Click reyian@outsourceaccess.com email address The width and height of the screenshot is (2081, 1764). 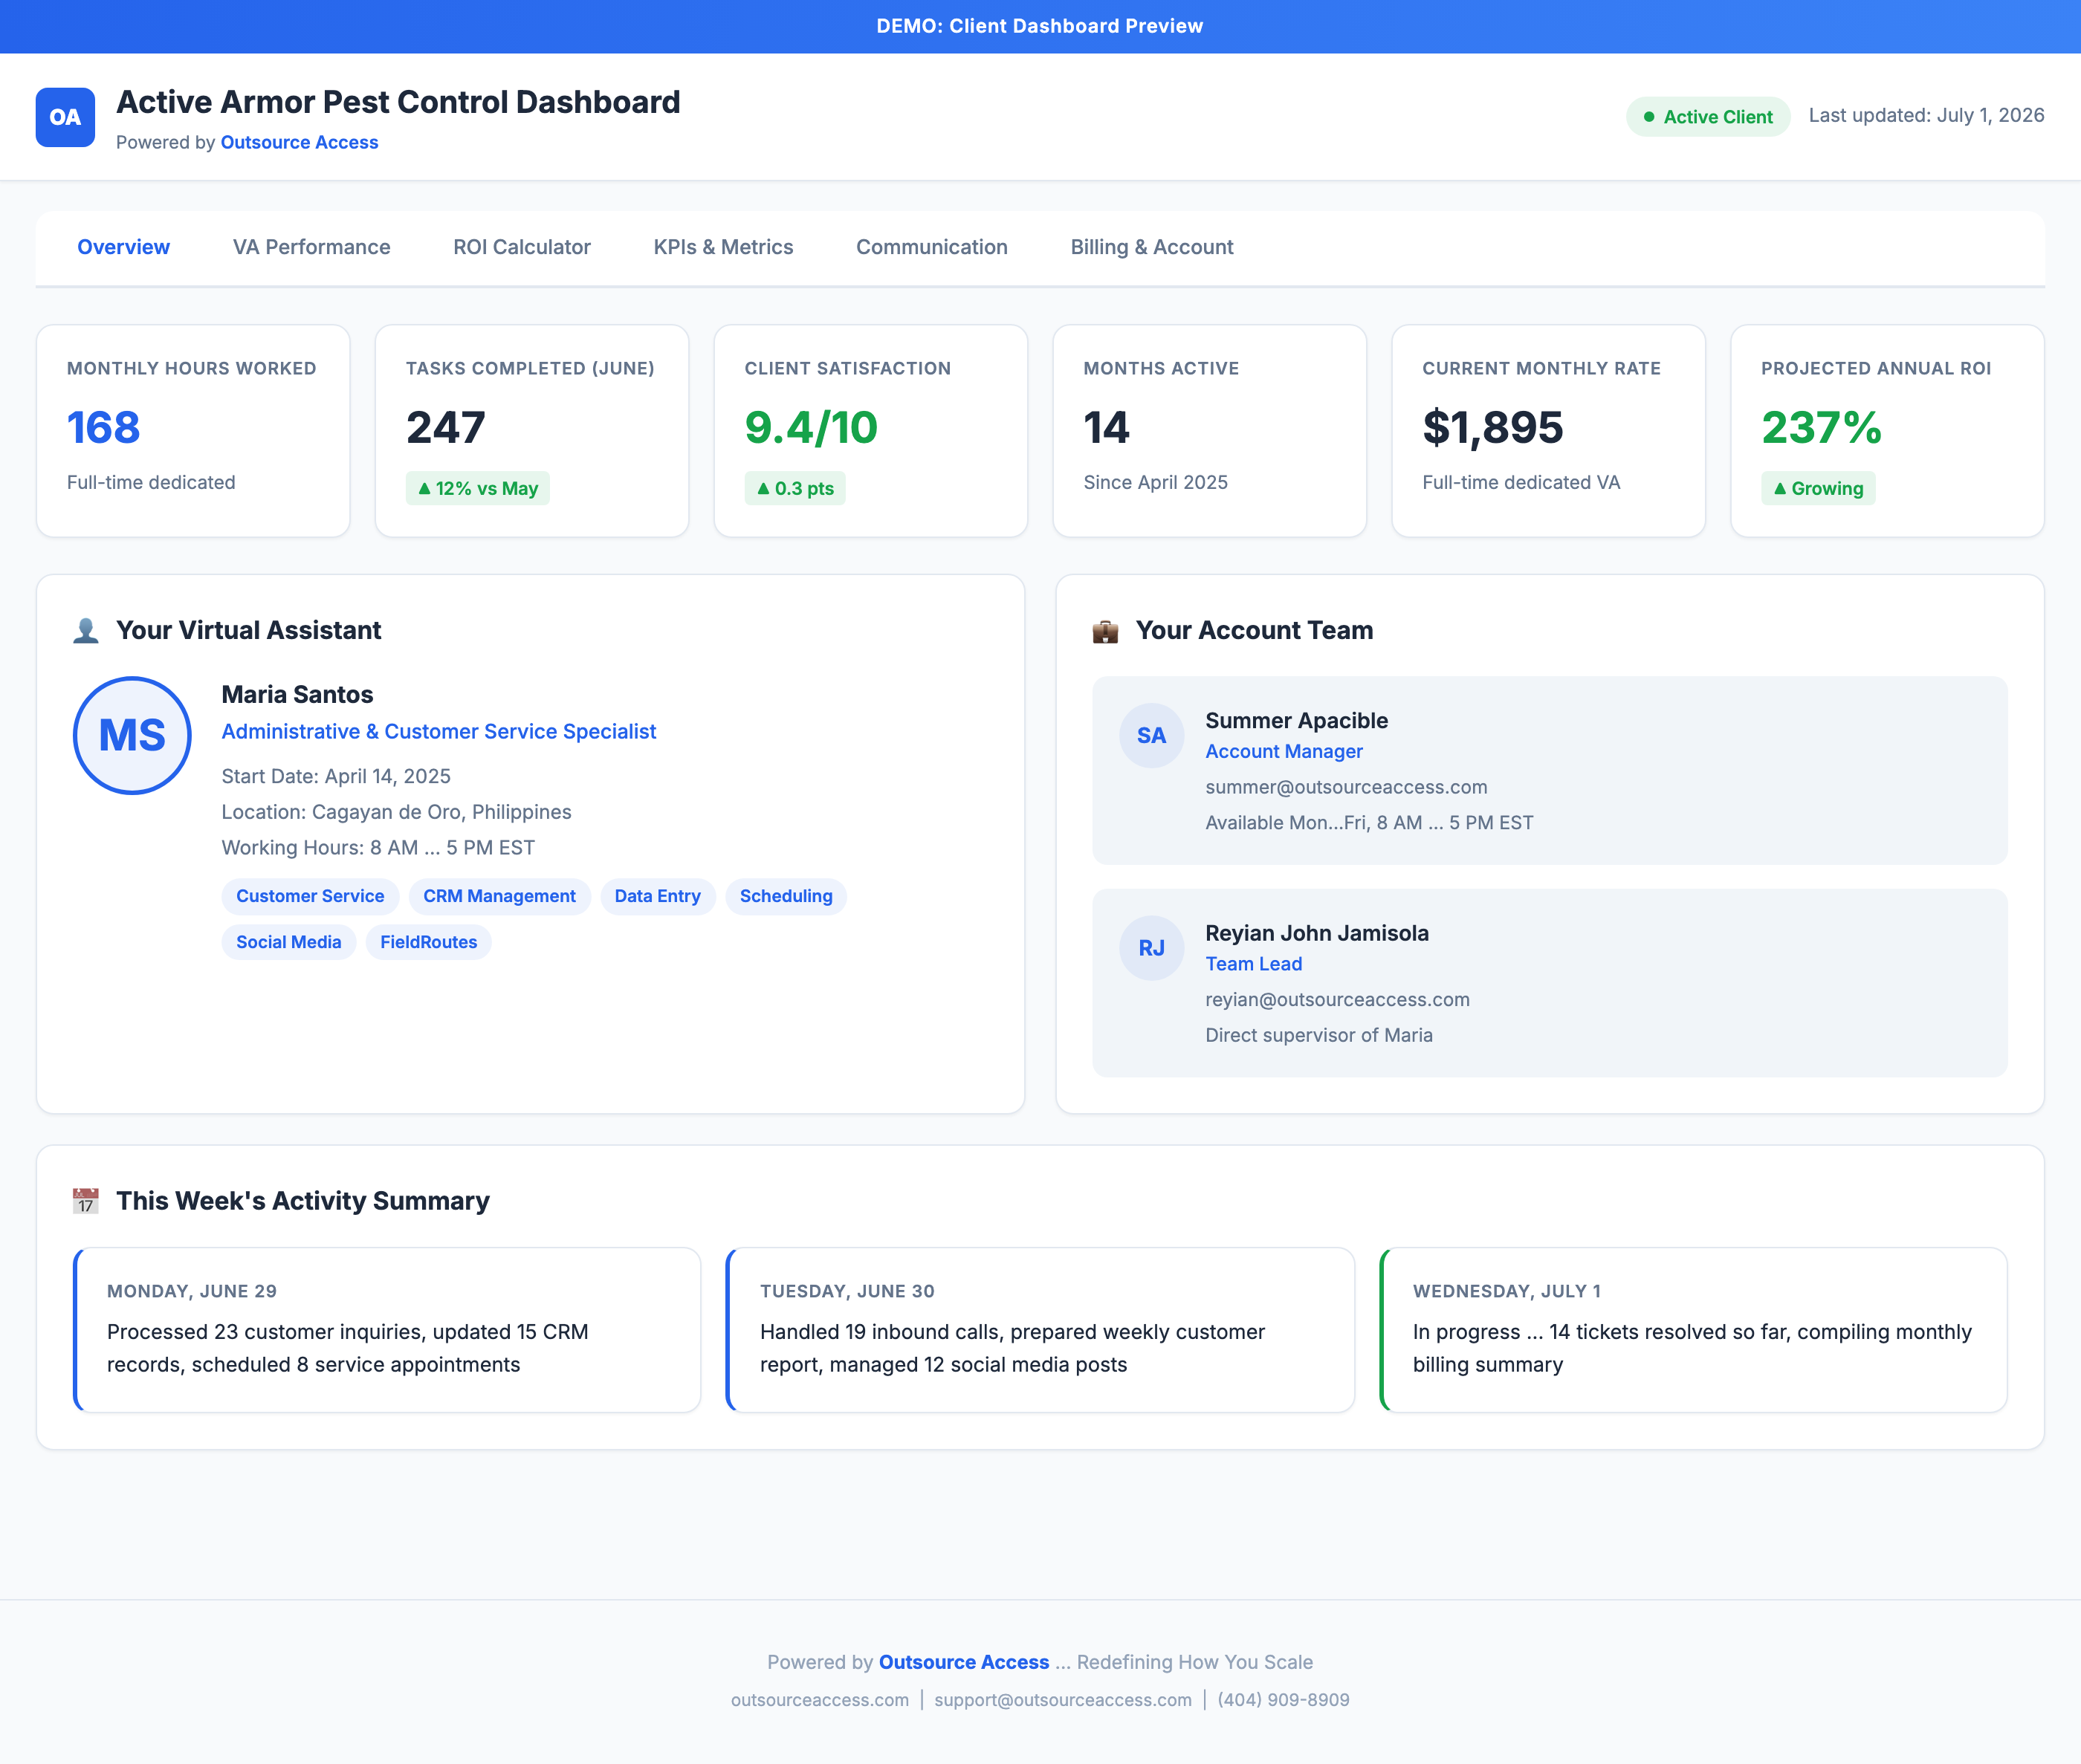click(1337, 999)
